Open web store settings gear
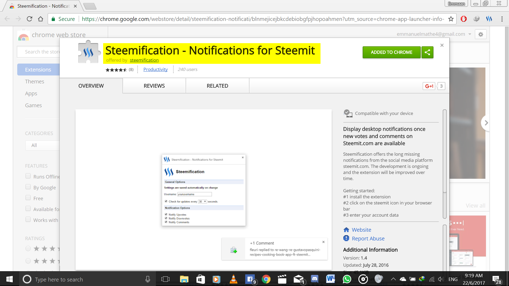 coord(481,34)
